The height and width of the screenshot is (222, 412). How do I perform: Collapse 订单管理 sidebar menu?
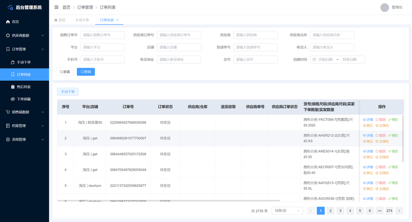pos(24,49)
